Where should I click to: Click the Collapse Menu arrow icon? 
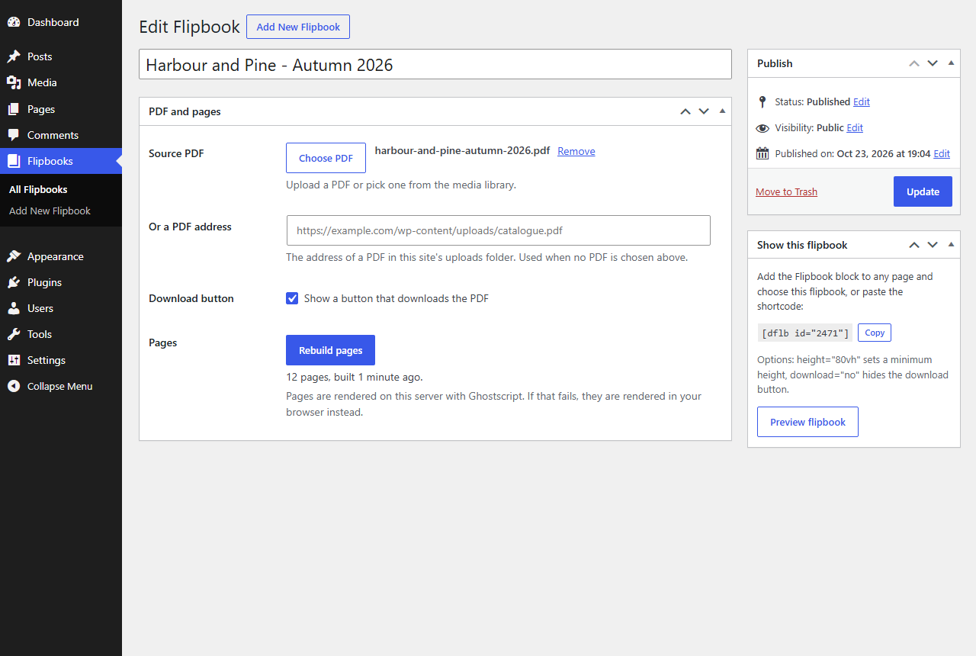(x=14, y=386)
